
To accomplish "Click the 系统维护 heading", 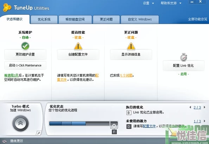I will (25, 32).
